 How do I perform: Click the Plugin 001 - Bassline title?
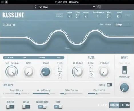tap(67, 2)
